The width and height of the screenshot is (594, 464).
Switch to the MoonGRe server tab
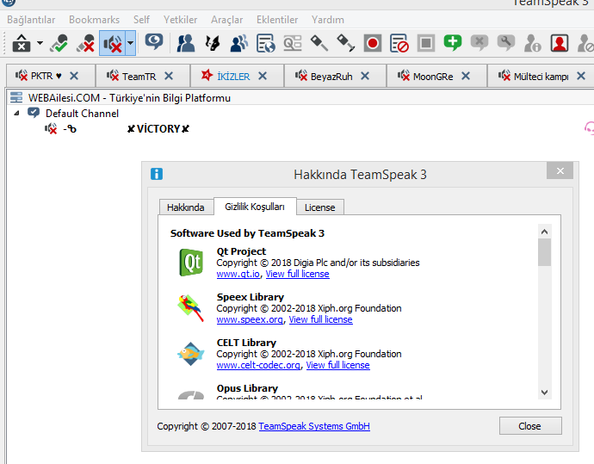[x=436, y=76]
